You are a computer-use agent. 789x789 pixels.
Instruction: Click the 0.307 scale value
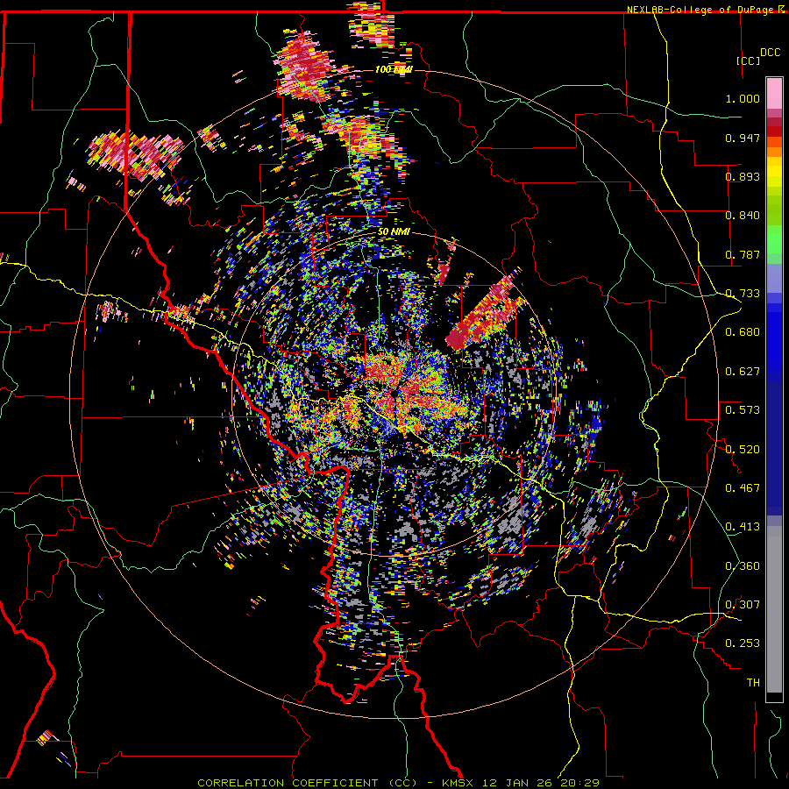(x=743, y=605)
